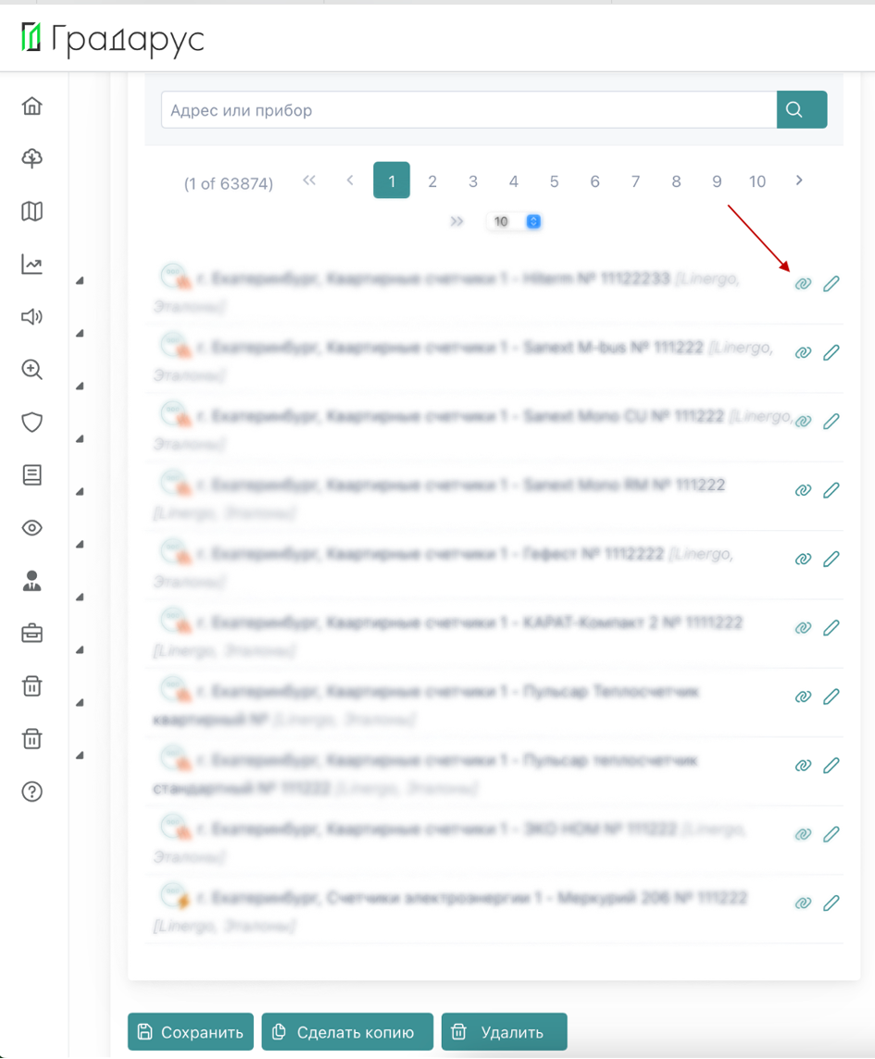Screen dimensions: 875x1059
Task: Expand the submenu arrow beside shield icon
Action: (x=80, y=438)
